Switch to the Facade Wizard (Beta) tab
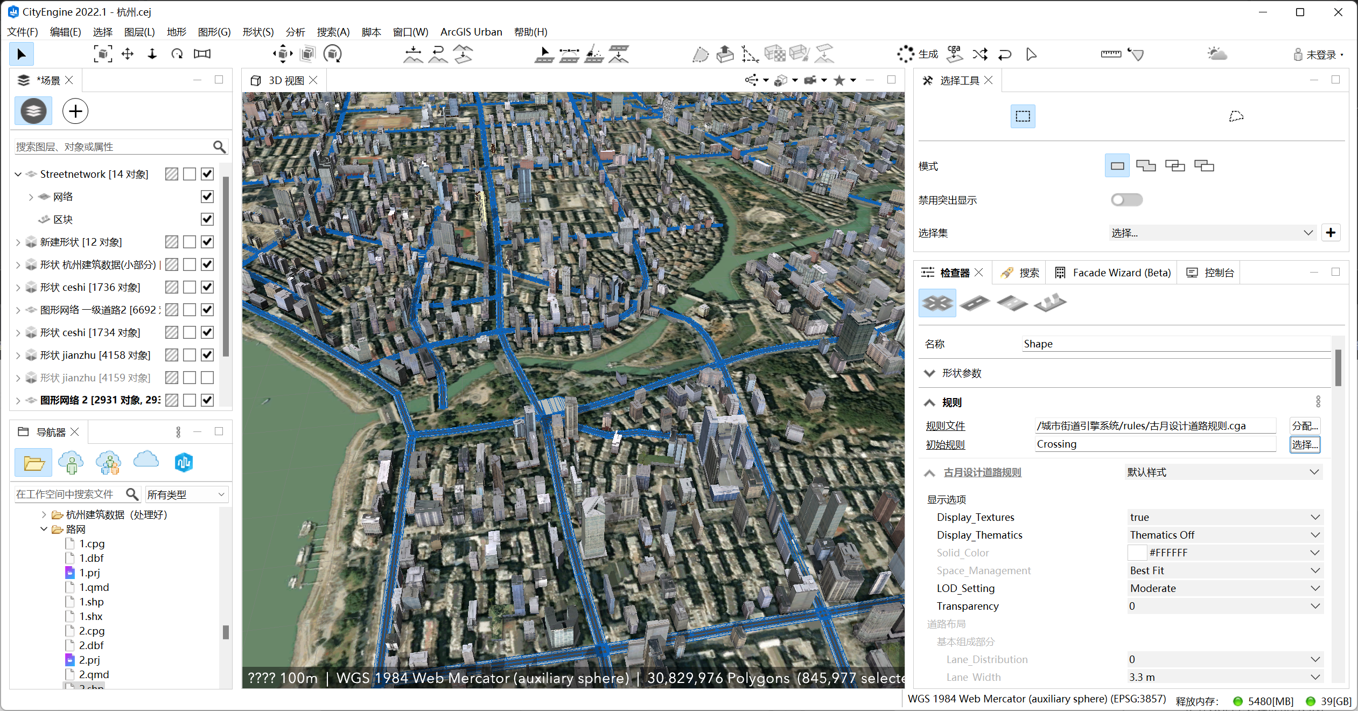The image size is (1358, 711). (x=1113, y=273)
